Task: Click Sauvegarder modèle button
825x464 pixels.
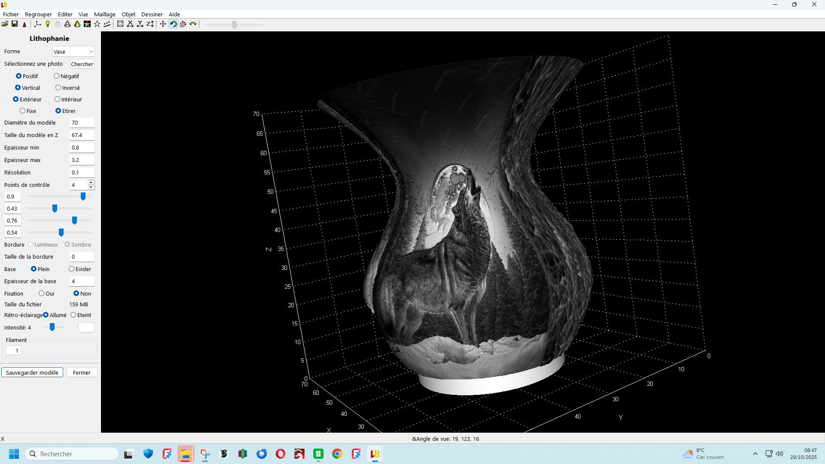Action: [x=32, y=372]
